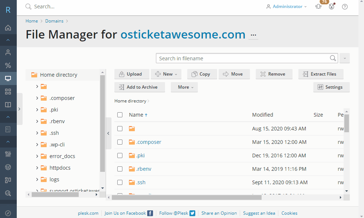Expand the error_docs folder in the tree

pyautogui.click(x=37, y=156)
